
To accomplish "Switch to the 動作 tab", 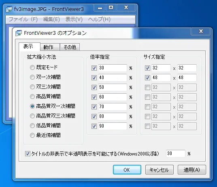I will point(50,47).
